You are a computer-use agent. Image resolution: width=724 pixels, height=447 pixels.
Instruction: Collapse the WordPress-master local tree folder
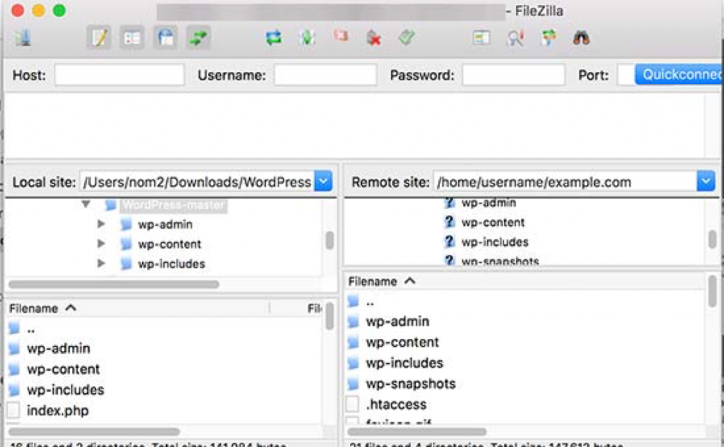86,204
